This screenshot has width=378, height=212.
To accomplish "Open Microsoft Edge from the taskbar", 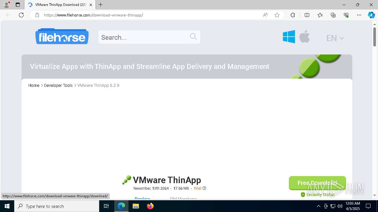I will (121, 206).
